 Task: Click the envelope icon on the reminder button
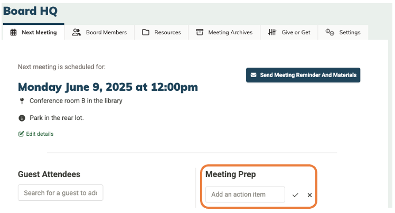(253, 75)
